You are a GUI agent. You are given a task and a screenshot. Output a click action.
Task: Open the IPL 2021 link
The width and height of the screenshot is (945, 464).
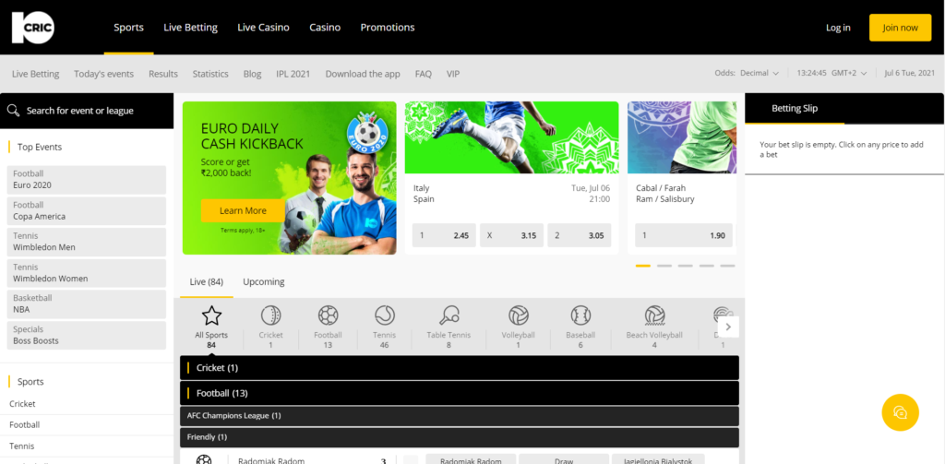293,74
